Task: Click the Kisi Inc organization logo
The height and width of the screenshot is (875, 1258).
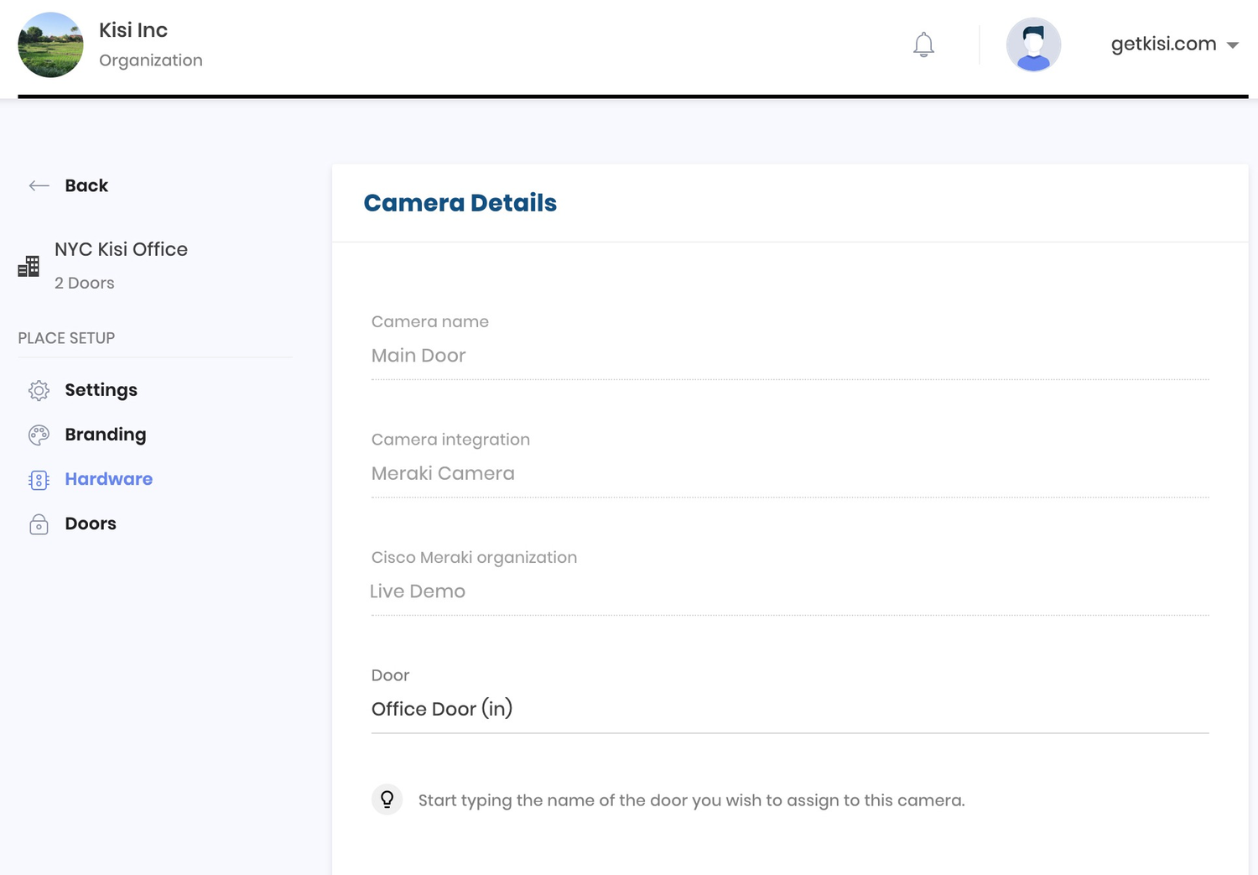Action: click(x=50, y=44)
